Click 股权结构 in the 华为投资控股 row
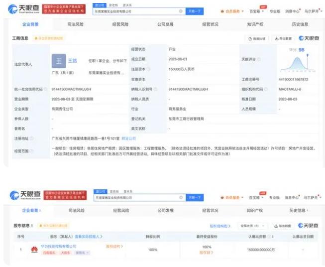 point(114,247)
